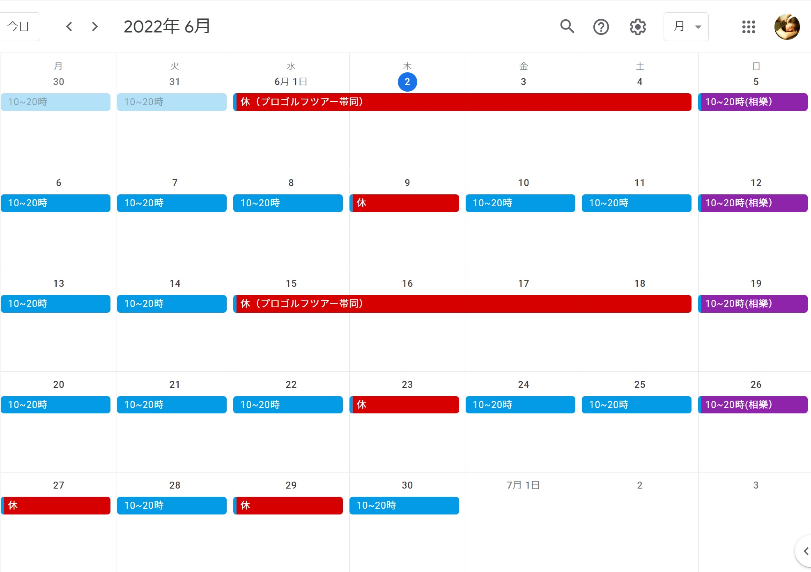
Task: Open the 10~20時 event on June 20
Action: [x=55, y=405]
